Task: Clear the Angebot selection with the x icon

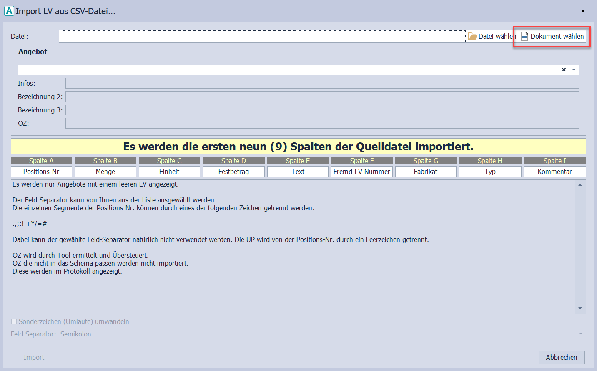Action: [564, 70]
